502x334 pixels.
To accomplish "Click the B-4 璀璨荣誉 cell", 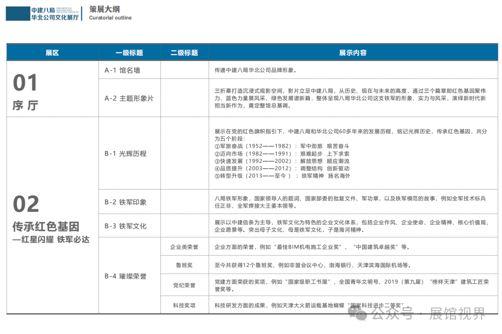I will [x=125, y=276].
